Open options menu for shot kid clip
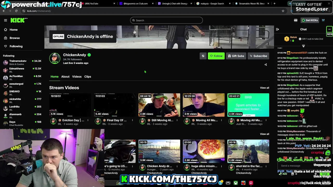333x187 pixels. point(266,166)
